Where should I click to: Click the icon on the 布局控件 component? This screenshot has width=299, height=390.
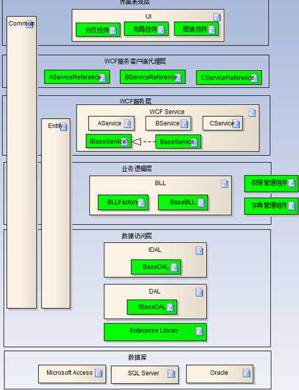(x=162, y=30)
